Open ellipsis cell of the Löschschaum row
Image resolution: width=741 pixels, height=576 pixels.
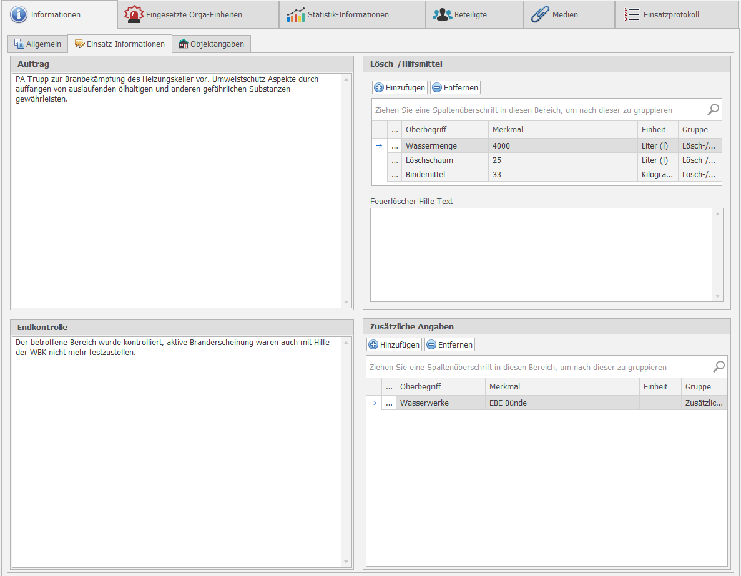click(x=395, y=160)
